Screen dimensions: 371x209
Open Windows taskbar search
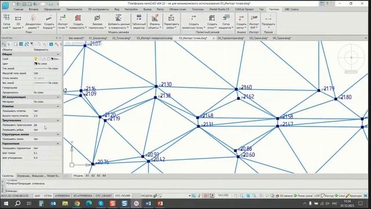coord(17,203)
